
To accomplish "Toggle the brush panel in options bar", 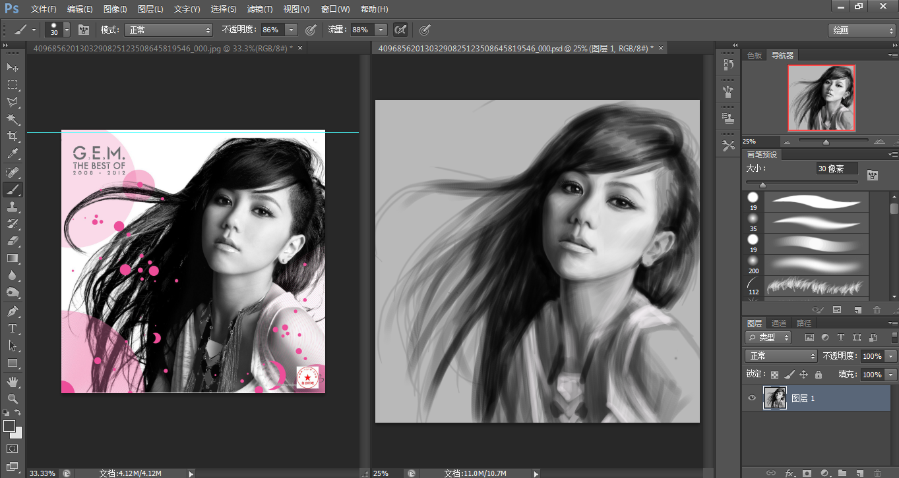I will (x=84, y=30).
